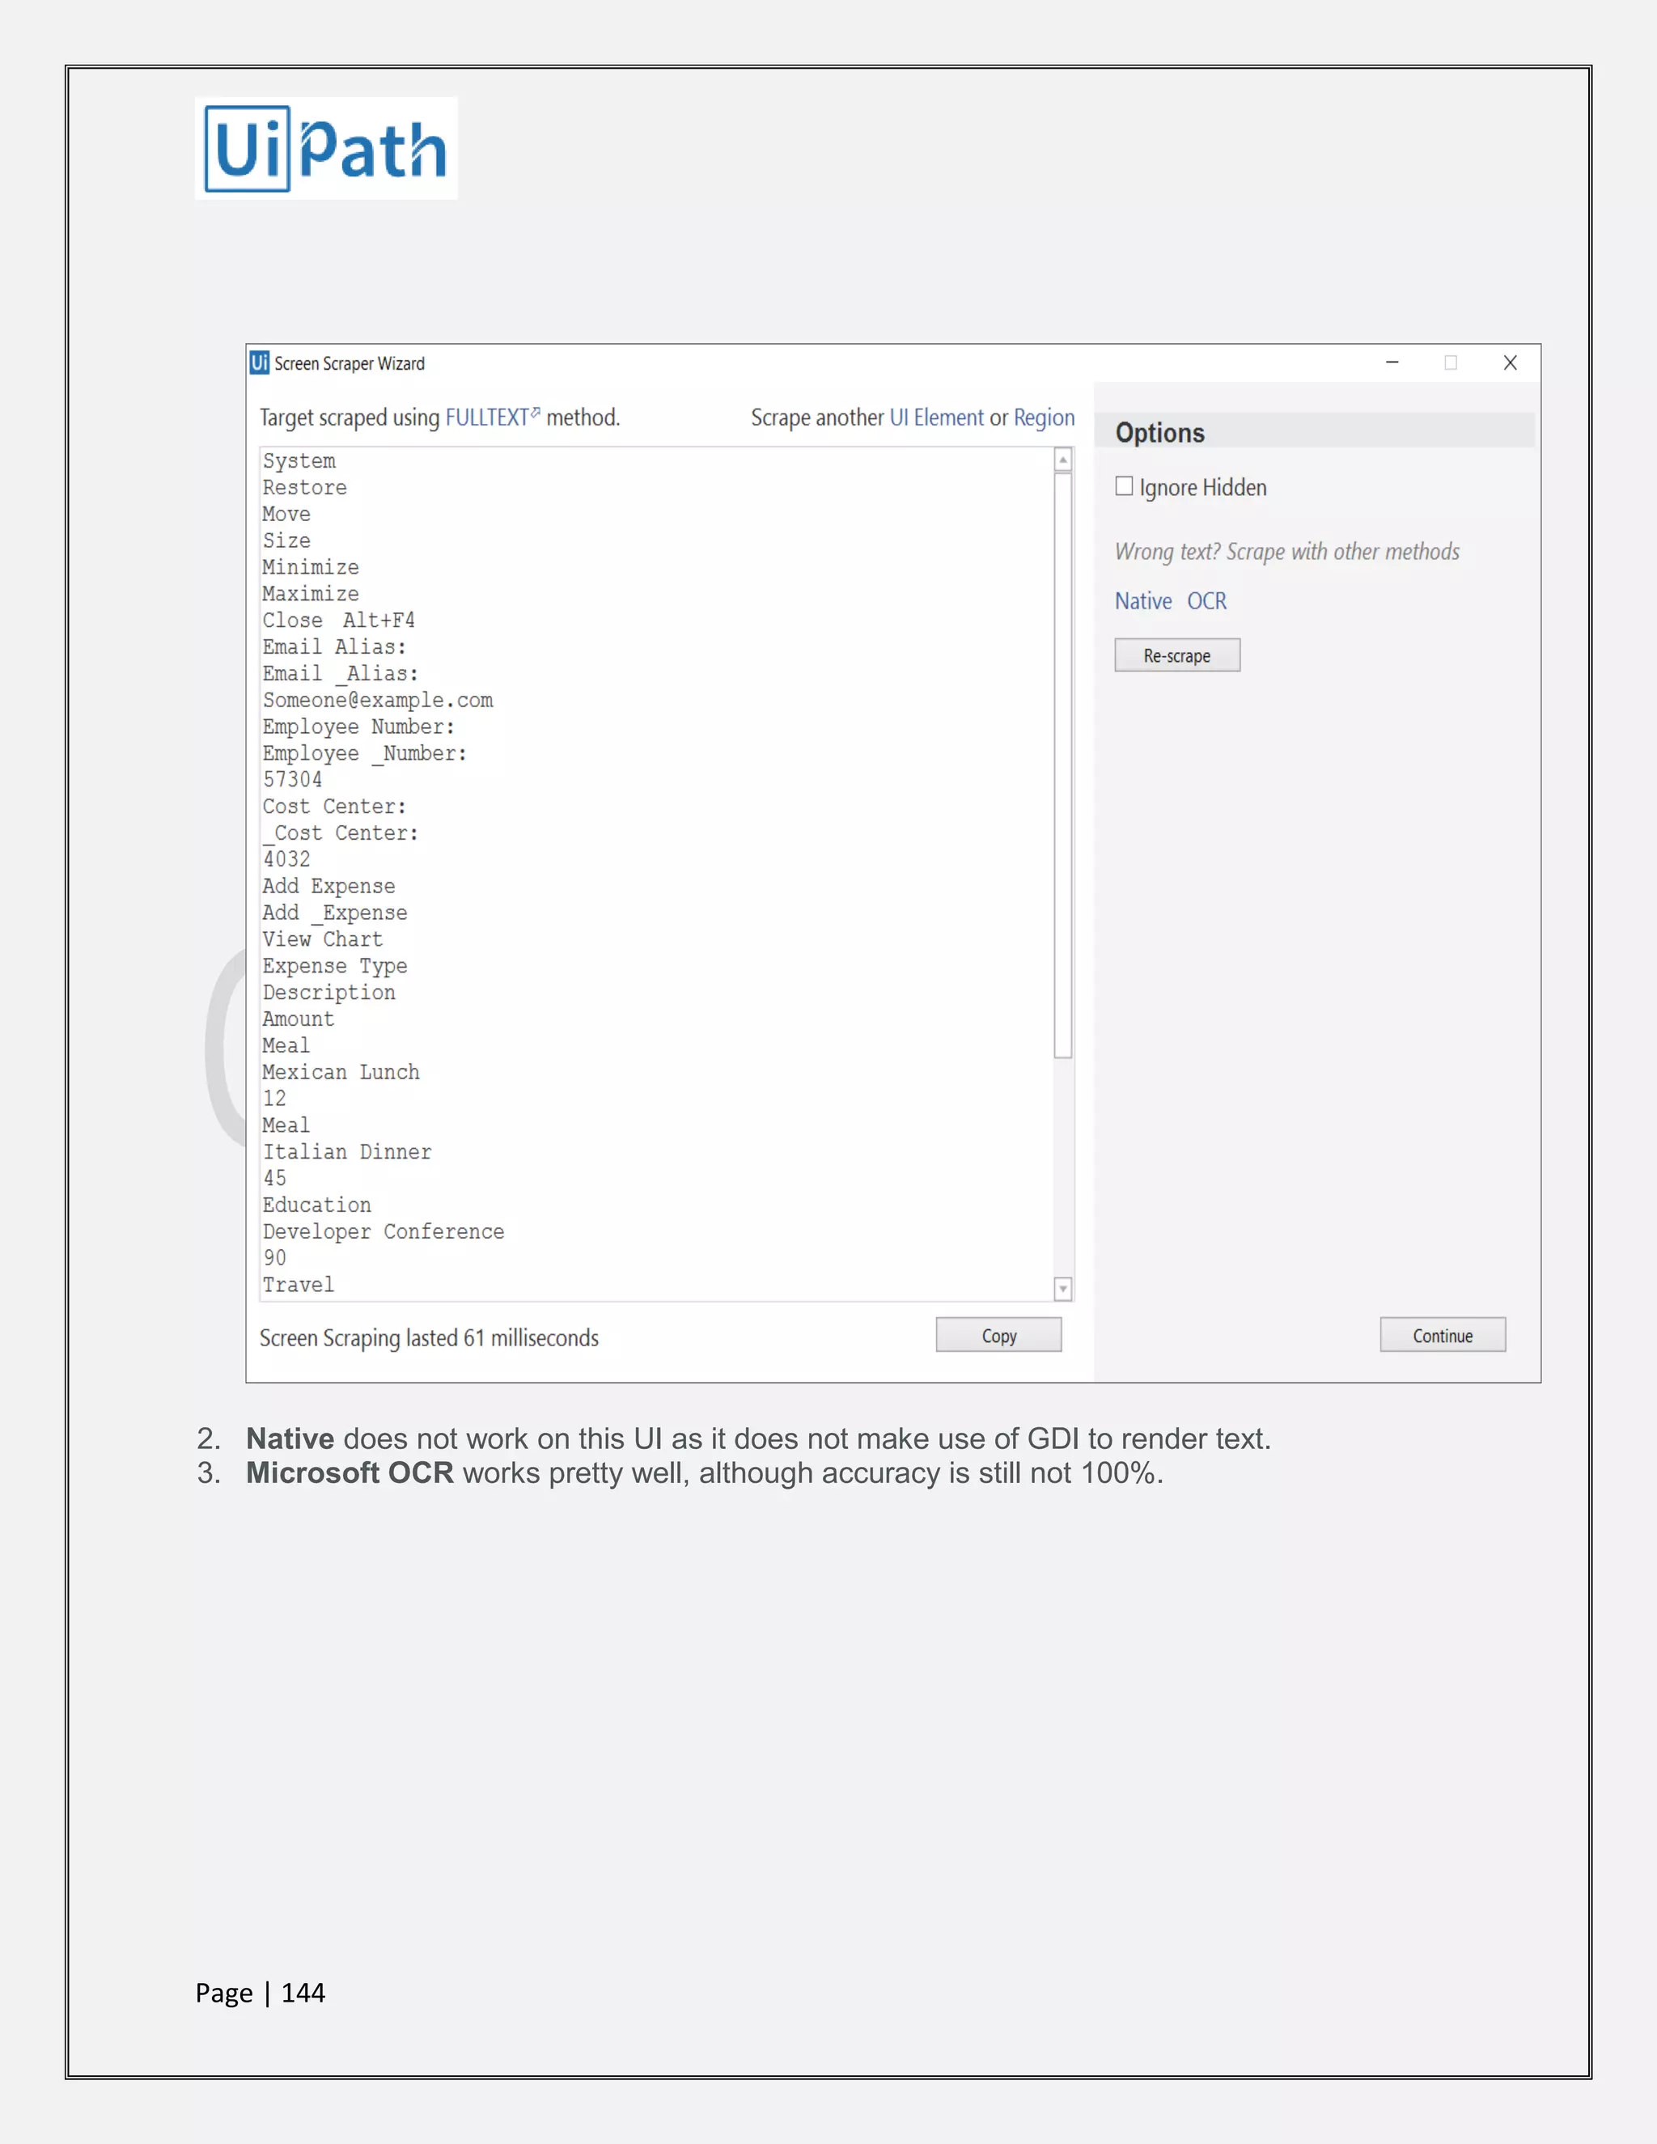This screenshot has width=1657, height=2144.
Task: Click the UI Element link
Action: (x=935, y=417)
